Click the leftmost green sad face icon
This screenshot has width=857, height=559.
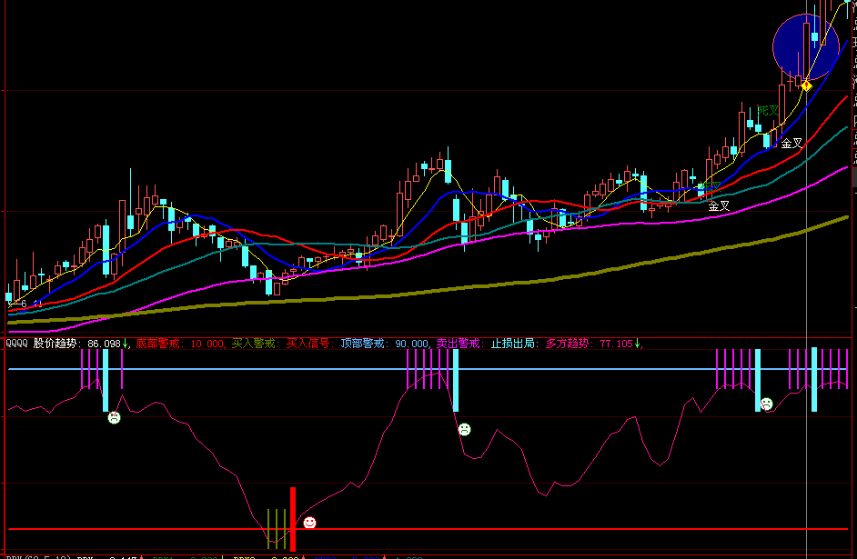click(114, 417)
